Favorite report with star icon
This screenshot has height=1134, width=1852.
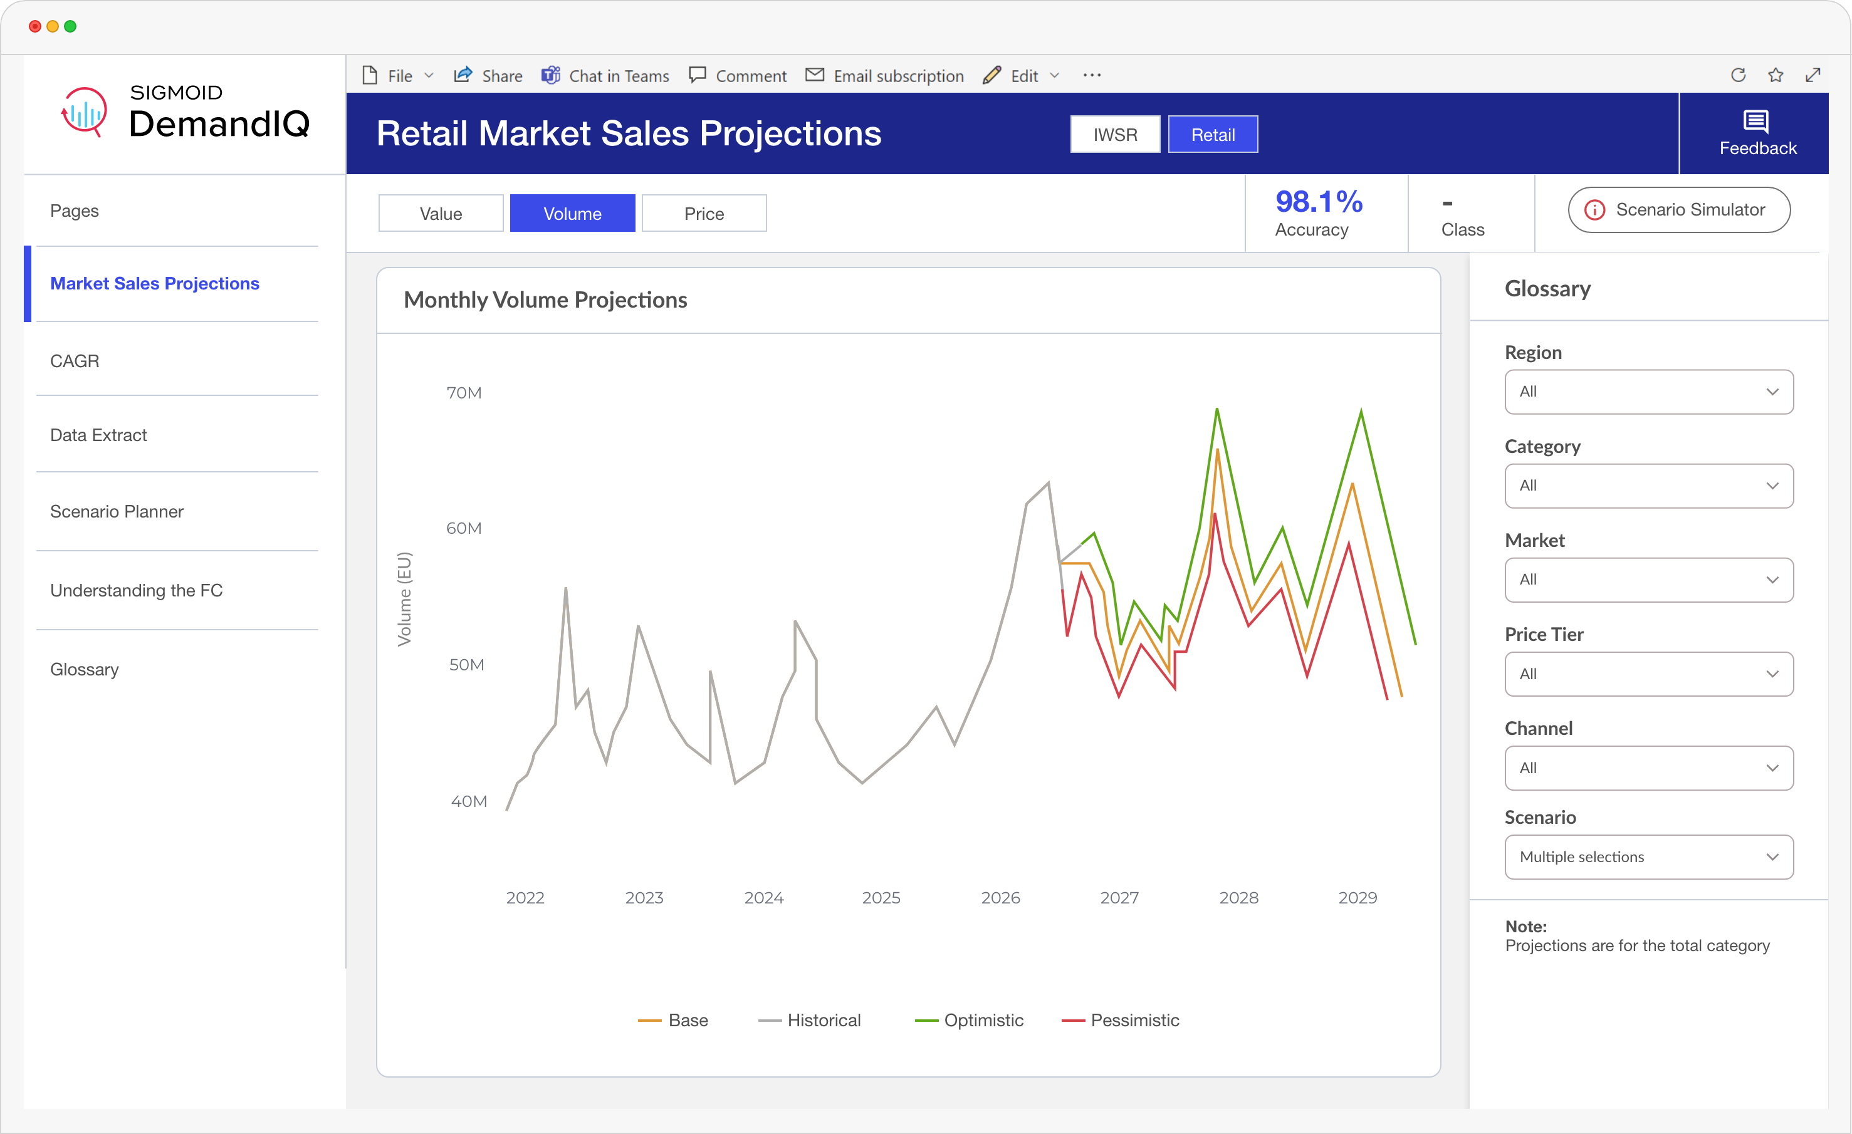pos(1776,75)
